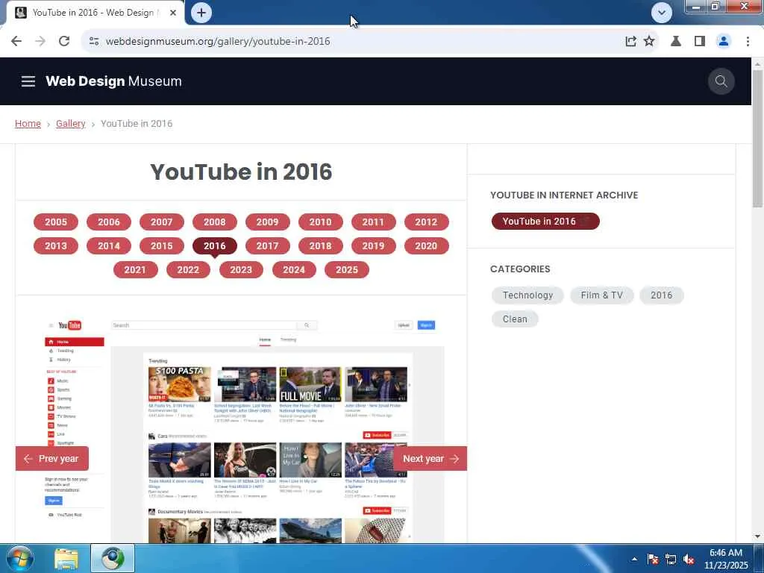Select year 2008
This screenshot has width=764, height=573.
pos(214,222)
